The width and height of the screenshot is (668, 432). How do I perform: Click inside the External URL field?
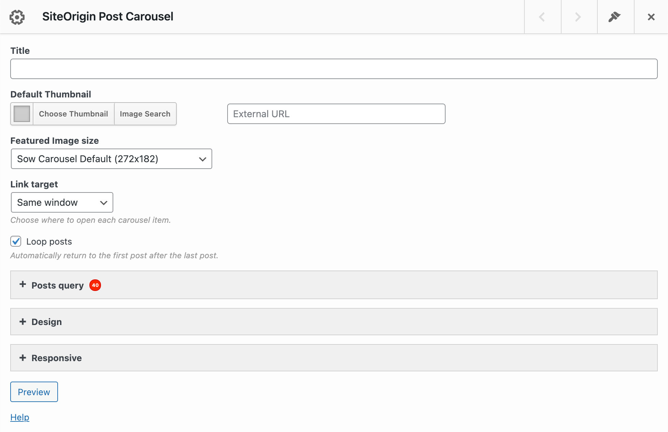(x=336, y=114)
